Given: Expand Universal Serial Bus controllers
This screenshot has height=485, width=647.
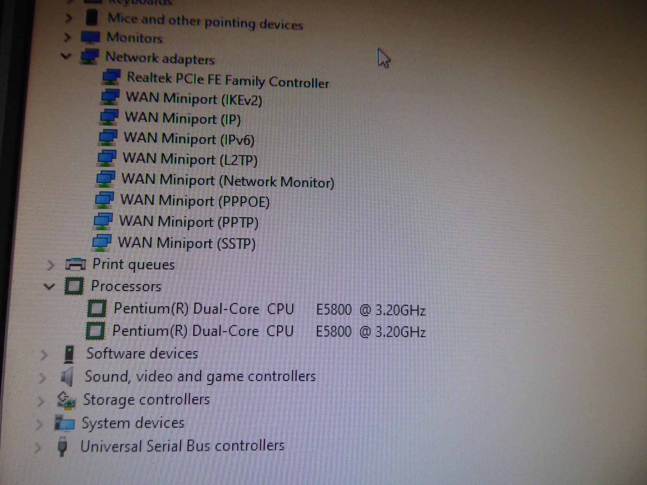Looking at the screenshot, I should click(x=37, y=448).
